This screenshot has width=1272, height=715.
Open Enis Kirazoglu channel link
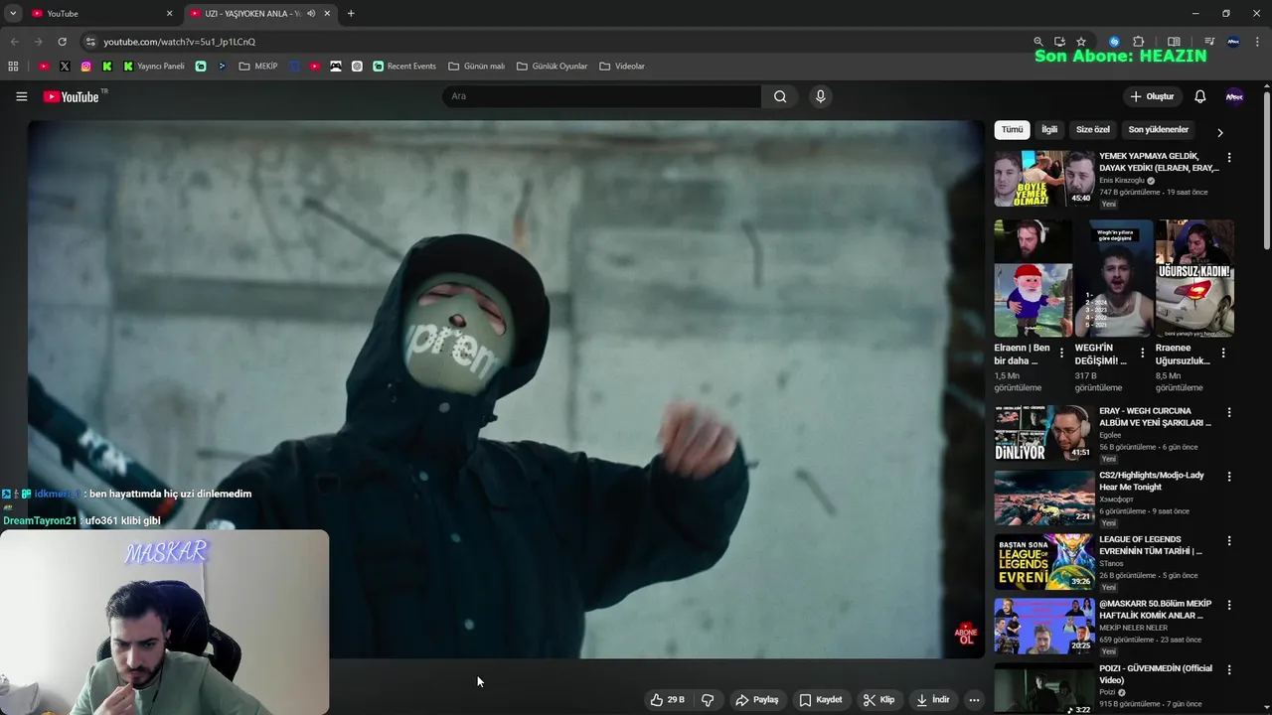[1122, 181]
